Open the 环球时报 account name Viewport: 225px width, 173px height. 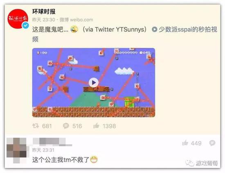point(44,11)
